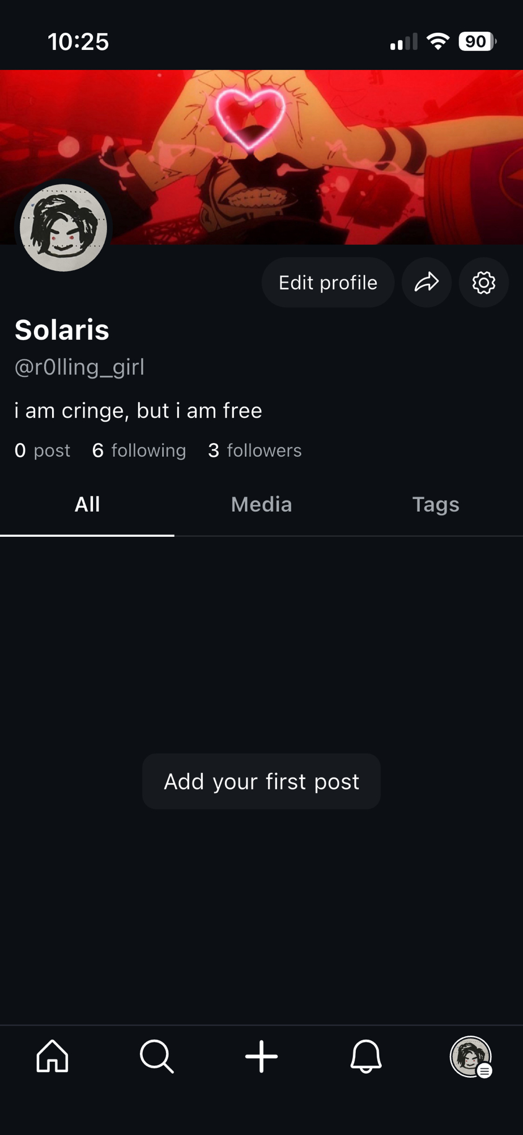Screen dimensions: 523x1135
Task: Tap the share profile arrow icon
Action: click(427, 283)
